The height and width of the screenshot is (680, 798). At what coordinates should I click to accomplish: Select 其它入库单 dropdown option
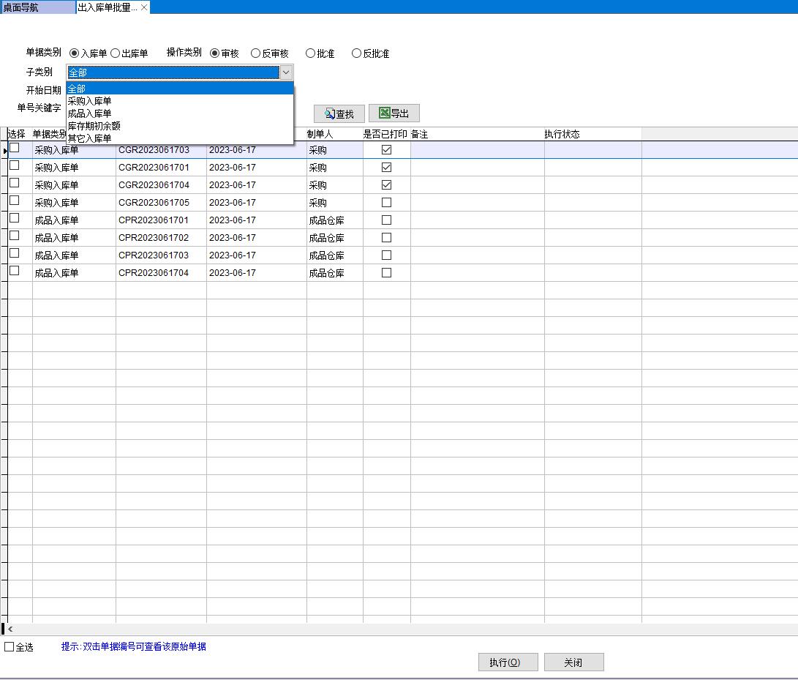tap(89, 138)
